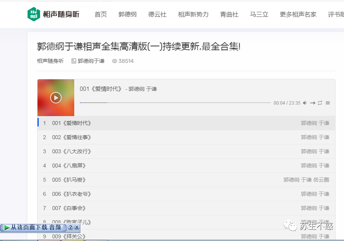Toggle play order arrow icon

coord(313,103)
